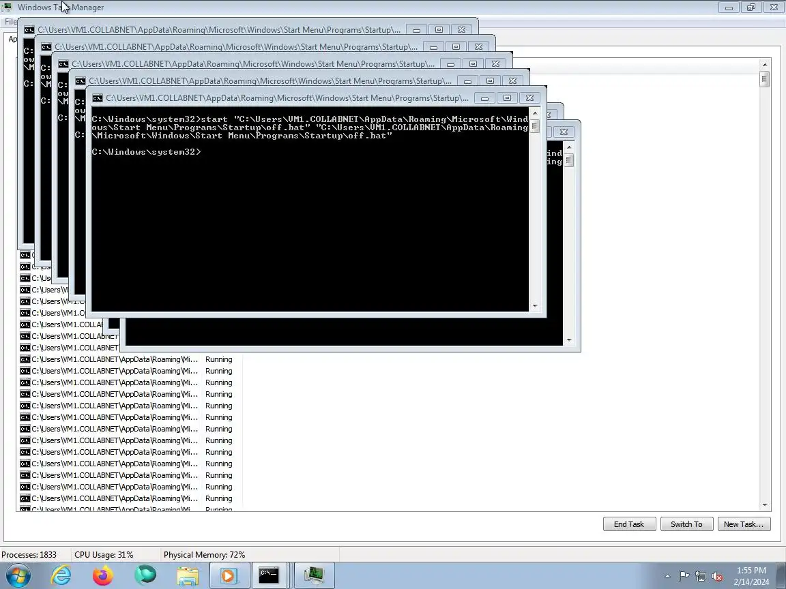The width and height of the screenshot is (786, 589).
Task: Click the Command Prompt taskbar button
Action: pos(269,575)
